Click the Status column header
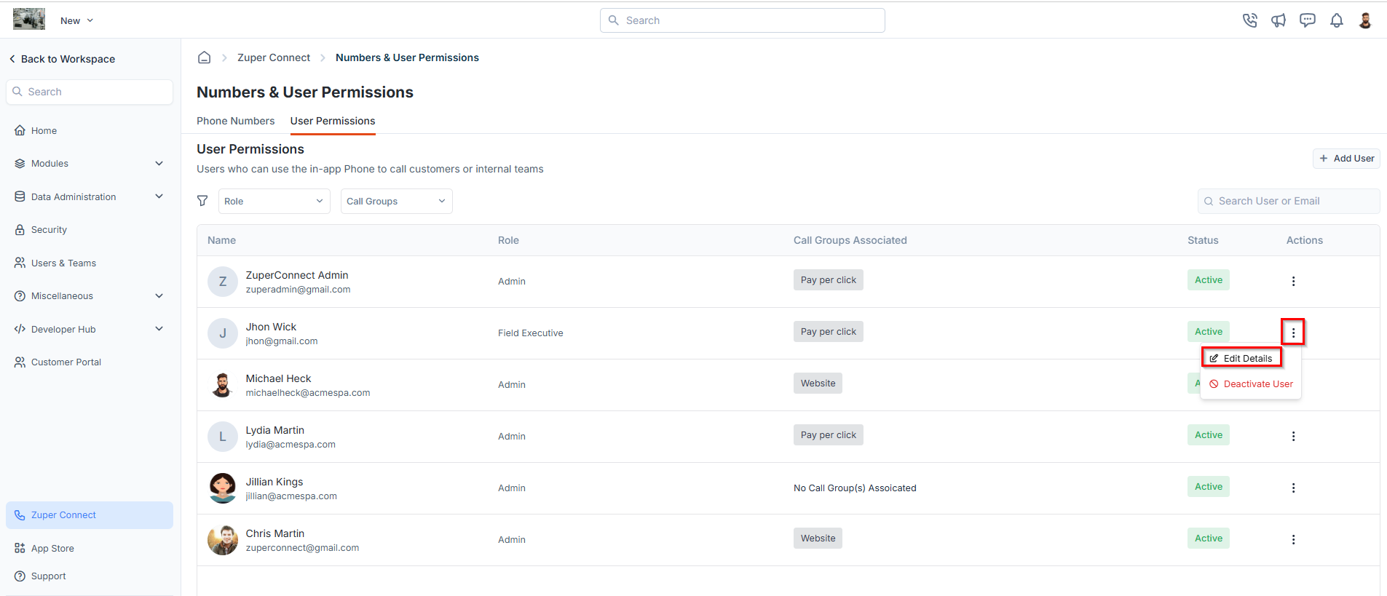1387x596 pixels. pos(1203,240)
